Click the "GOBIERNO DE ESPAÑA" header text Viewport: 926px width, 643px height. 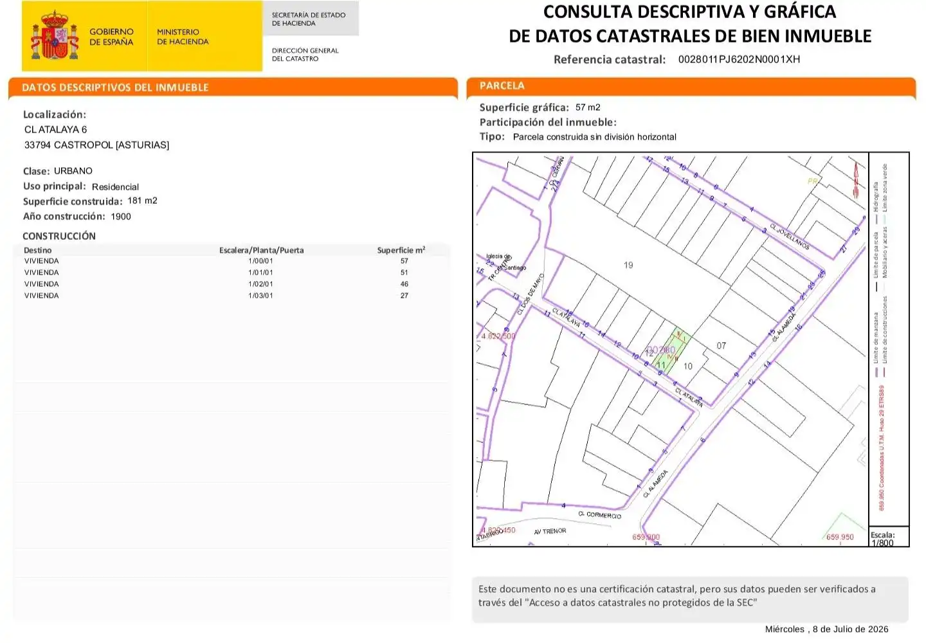coord(111,37)
